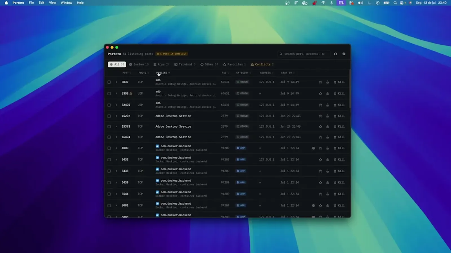Click the lock icon for port 5037
This screenshot has height=253, width=451.
click(x=328, y=82)
